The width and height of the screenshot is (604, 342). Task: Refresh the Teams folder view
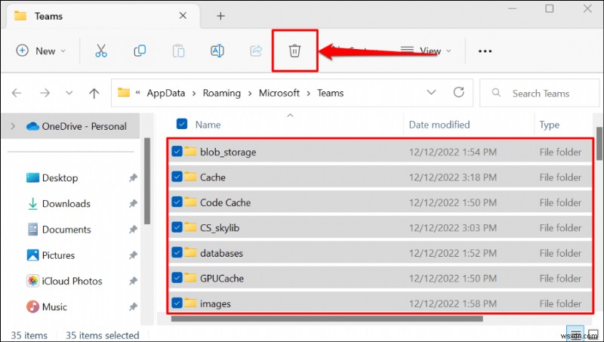coord(458,92)
